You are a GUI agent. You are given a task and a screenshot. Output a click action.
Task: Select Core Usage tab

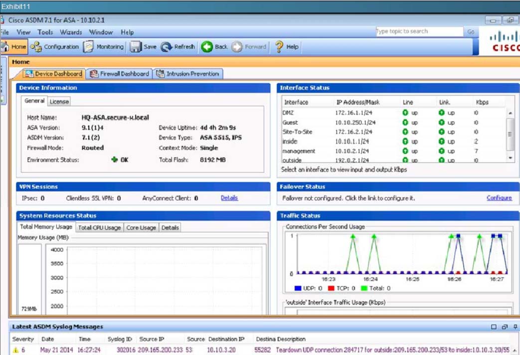[141, 228]
